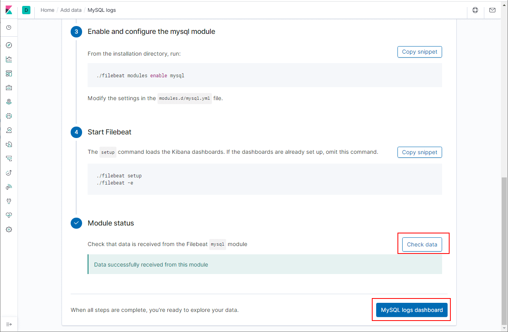Image resolution: width=508 pixels, height=332 pixels.
Task: Click the 'Start Filebeat' heading
Action: click(x=110, y=132)
